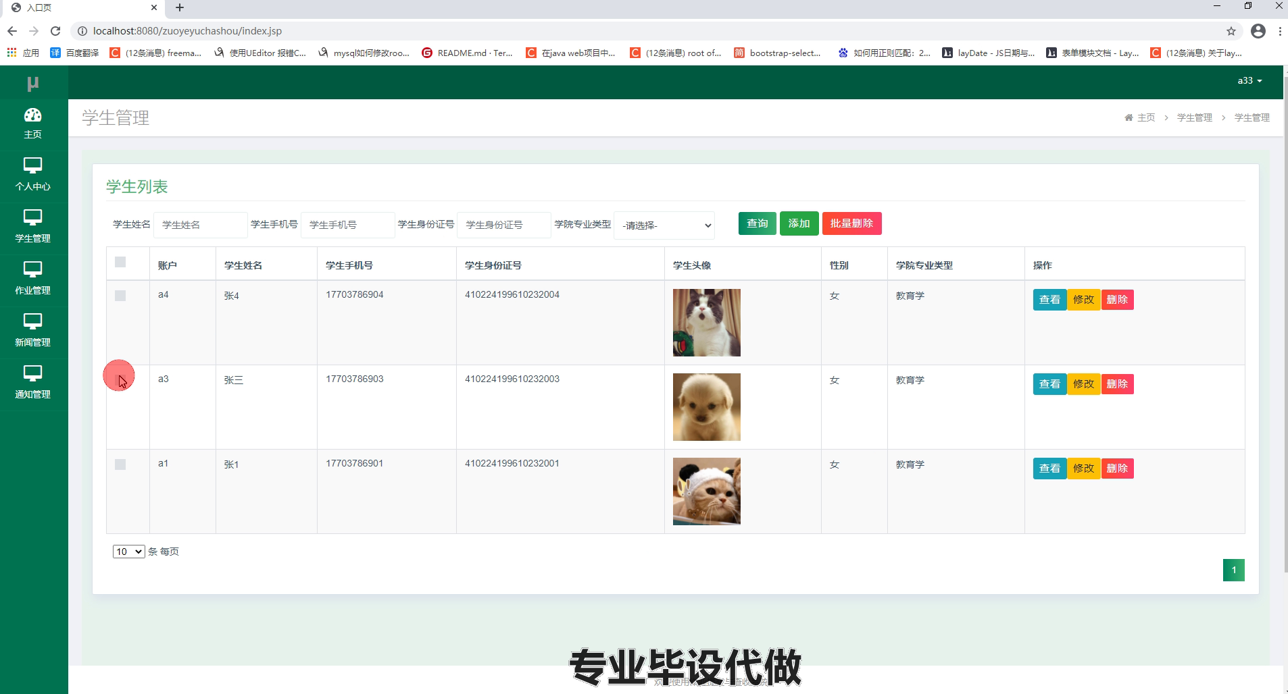Image resolution: width=1288 pixels, height=694 pixels.
Task: Click 查看 for student 张1
Action: coord(1049,469)
